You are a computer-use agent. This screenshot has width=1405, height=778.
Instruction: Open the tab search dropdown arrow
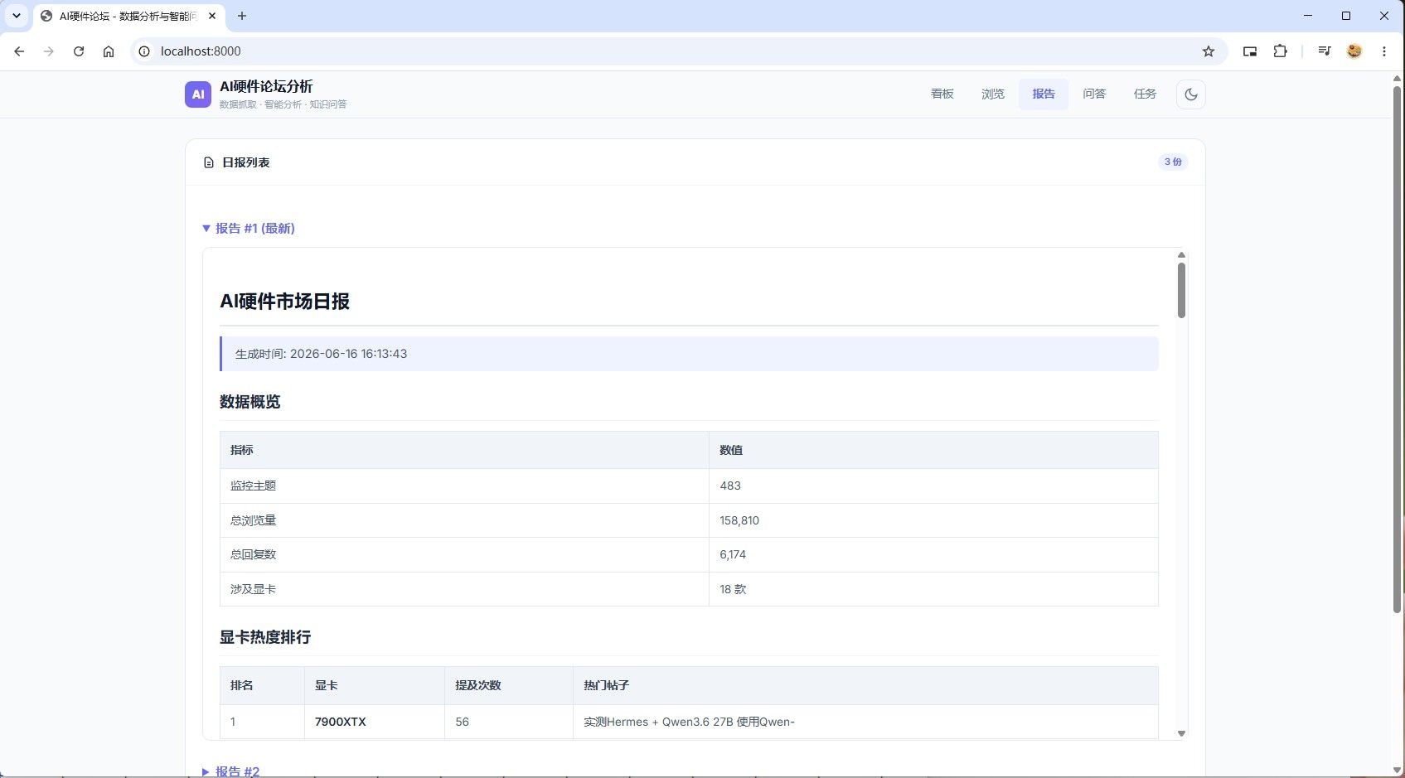tap(16, 16)
